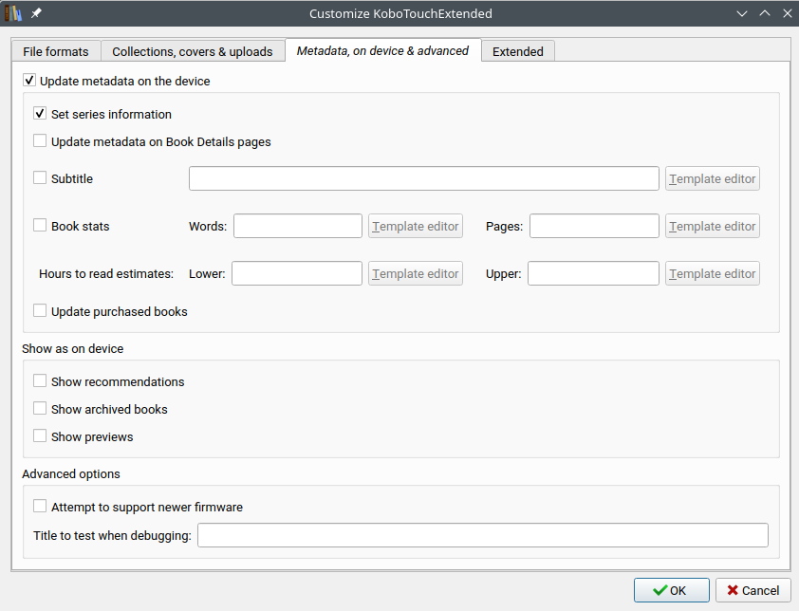This screenshot has width=799, height=611.
Task: Open the Collections, covers & uploads tab
Action: (x=193, y=51)
